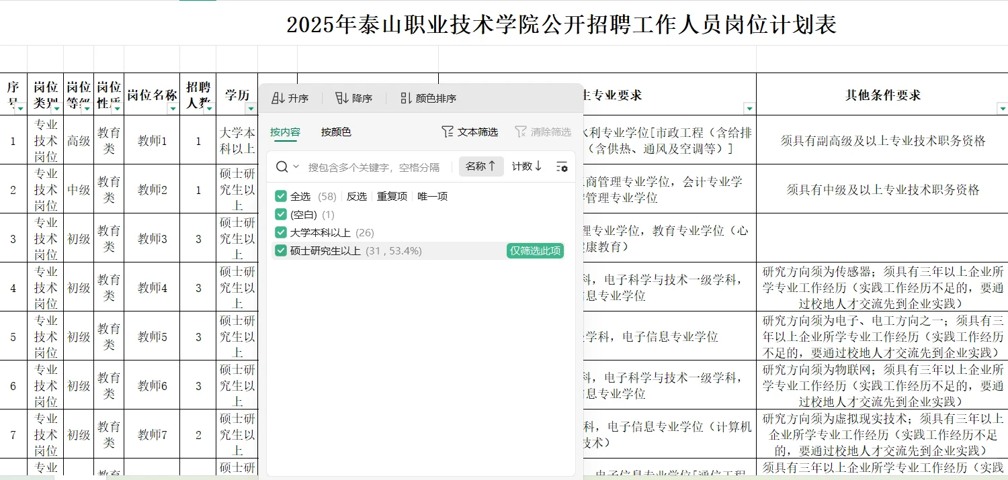Image resolution: width=1008 pixels, height=480 pixels.
Task: Select cell 教师4
Action: coord(152,287)
